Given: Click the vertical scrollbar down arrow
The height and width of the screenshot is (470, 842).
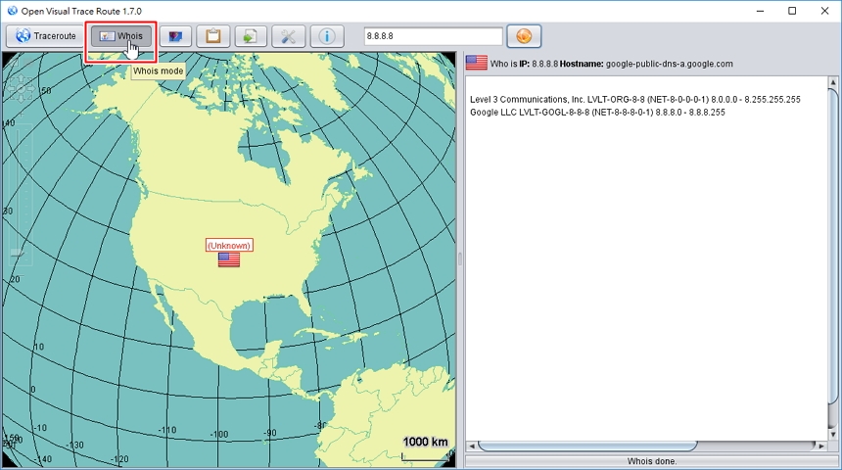Looking at the screenshot, I should pos(833,434).
